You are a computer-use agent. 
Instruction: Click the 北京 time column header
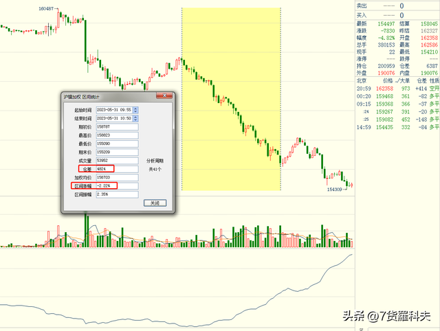[362, 81]
